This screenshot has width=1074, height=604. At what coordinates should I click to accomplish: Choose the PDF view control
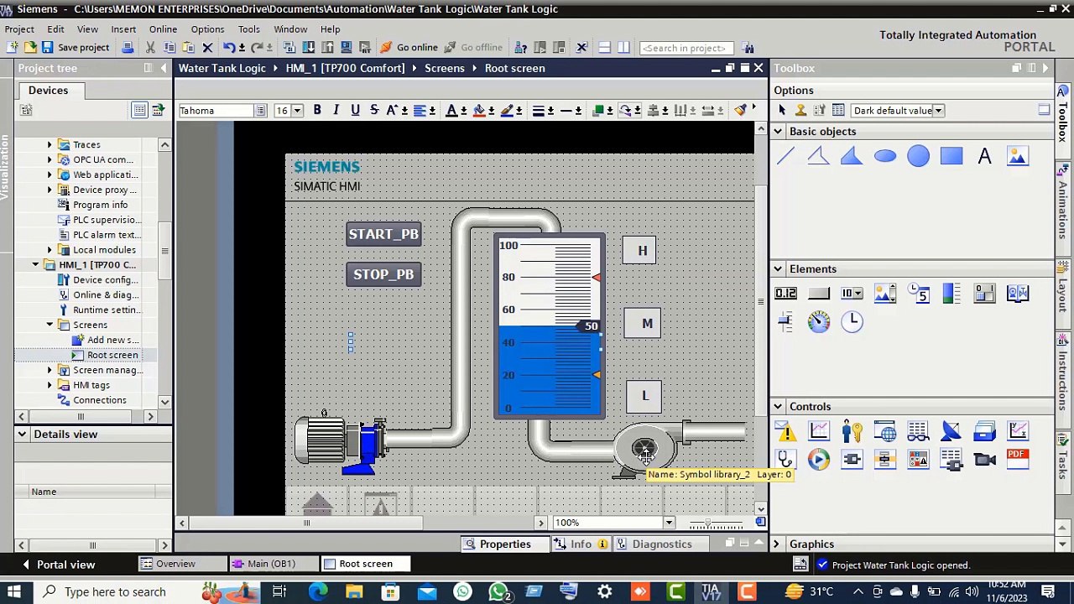pos(1017,459)
